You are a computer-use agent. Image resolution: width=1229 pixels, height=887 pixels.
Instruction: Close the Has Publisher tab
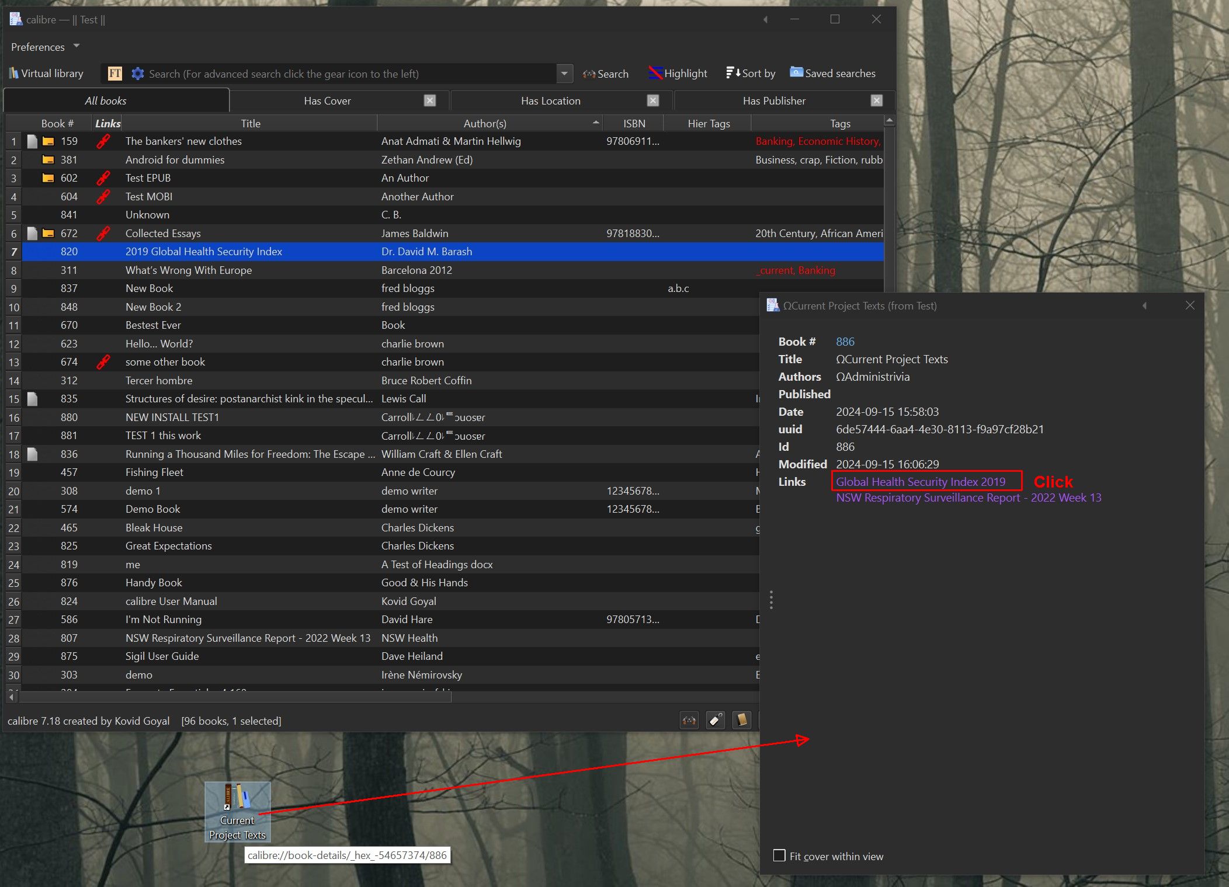(876, 100)
